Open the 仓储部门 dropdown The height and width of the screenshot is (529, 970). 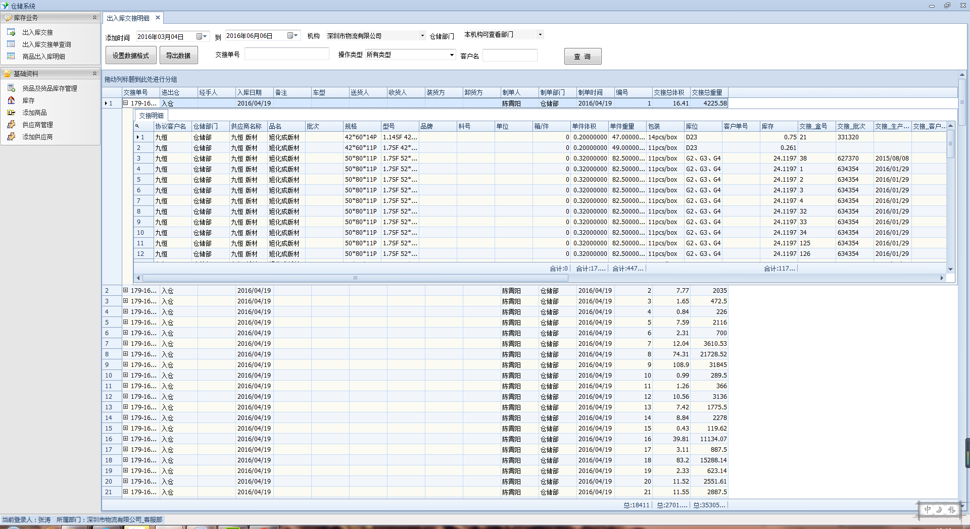[x=540, y=35]
